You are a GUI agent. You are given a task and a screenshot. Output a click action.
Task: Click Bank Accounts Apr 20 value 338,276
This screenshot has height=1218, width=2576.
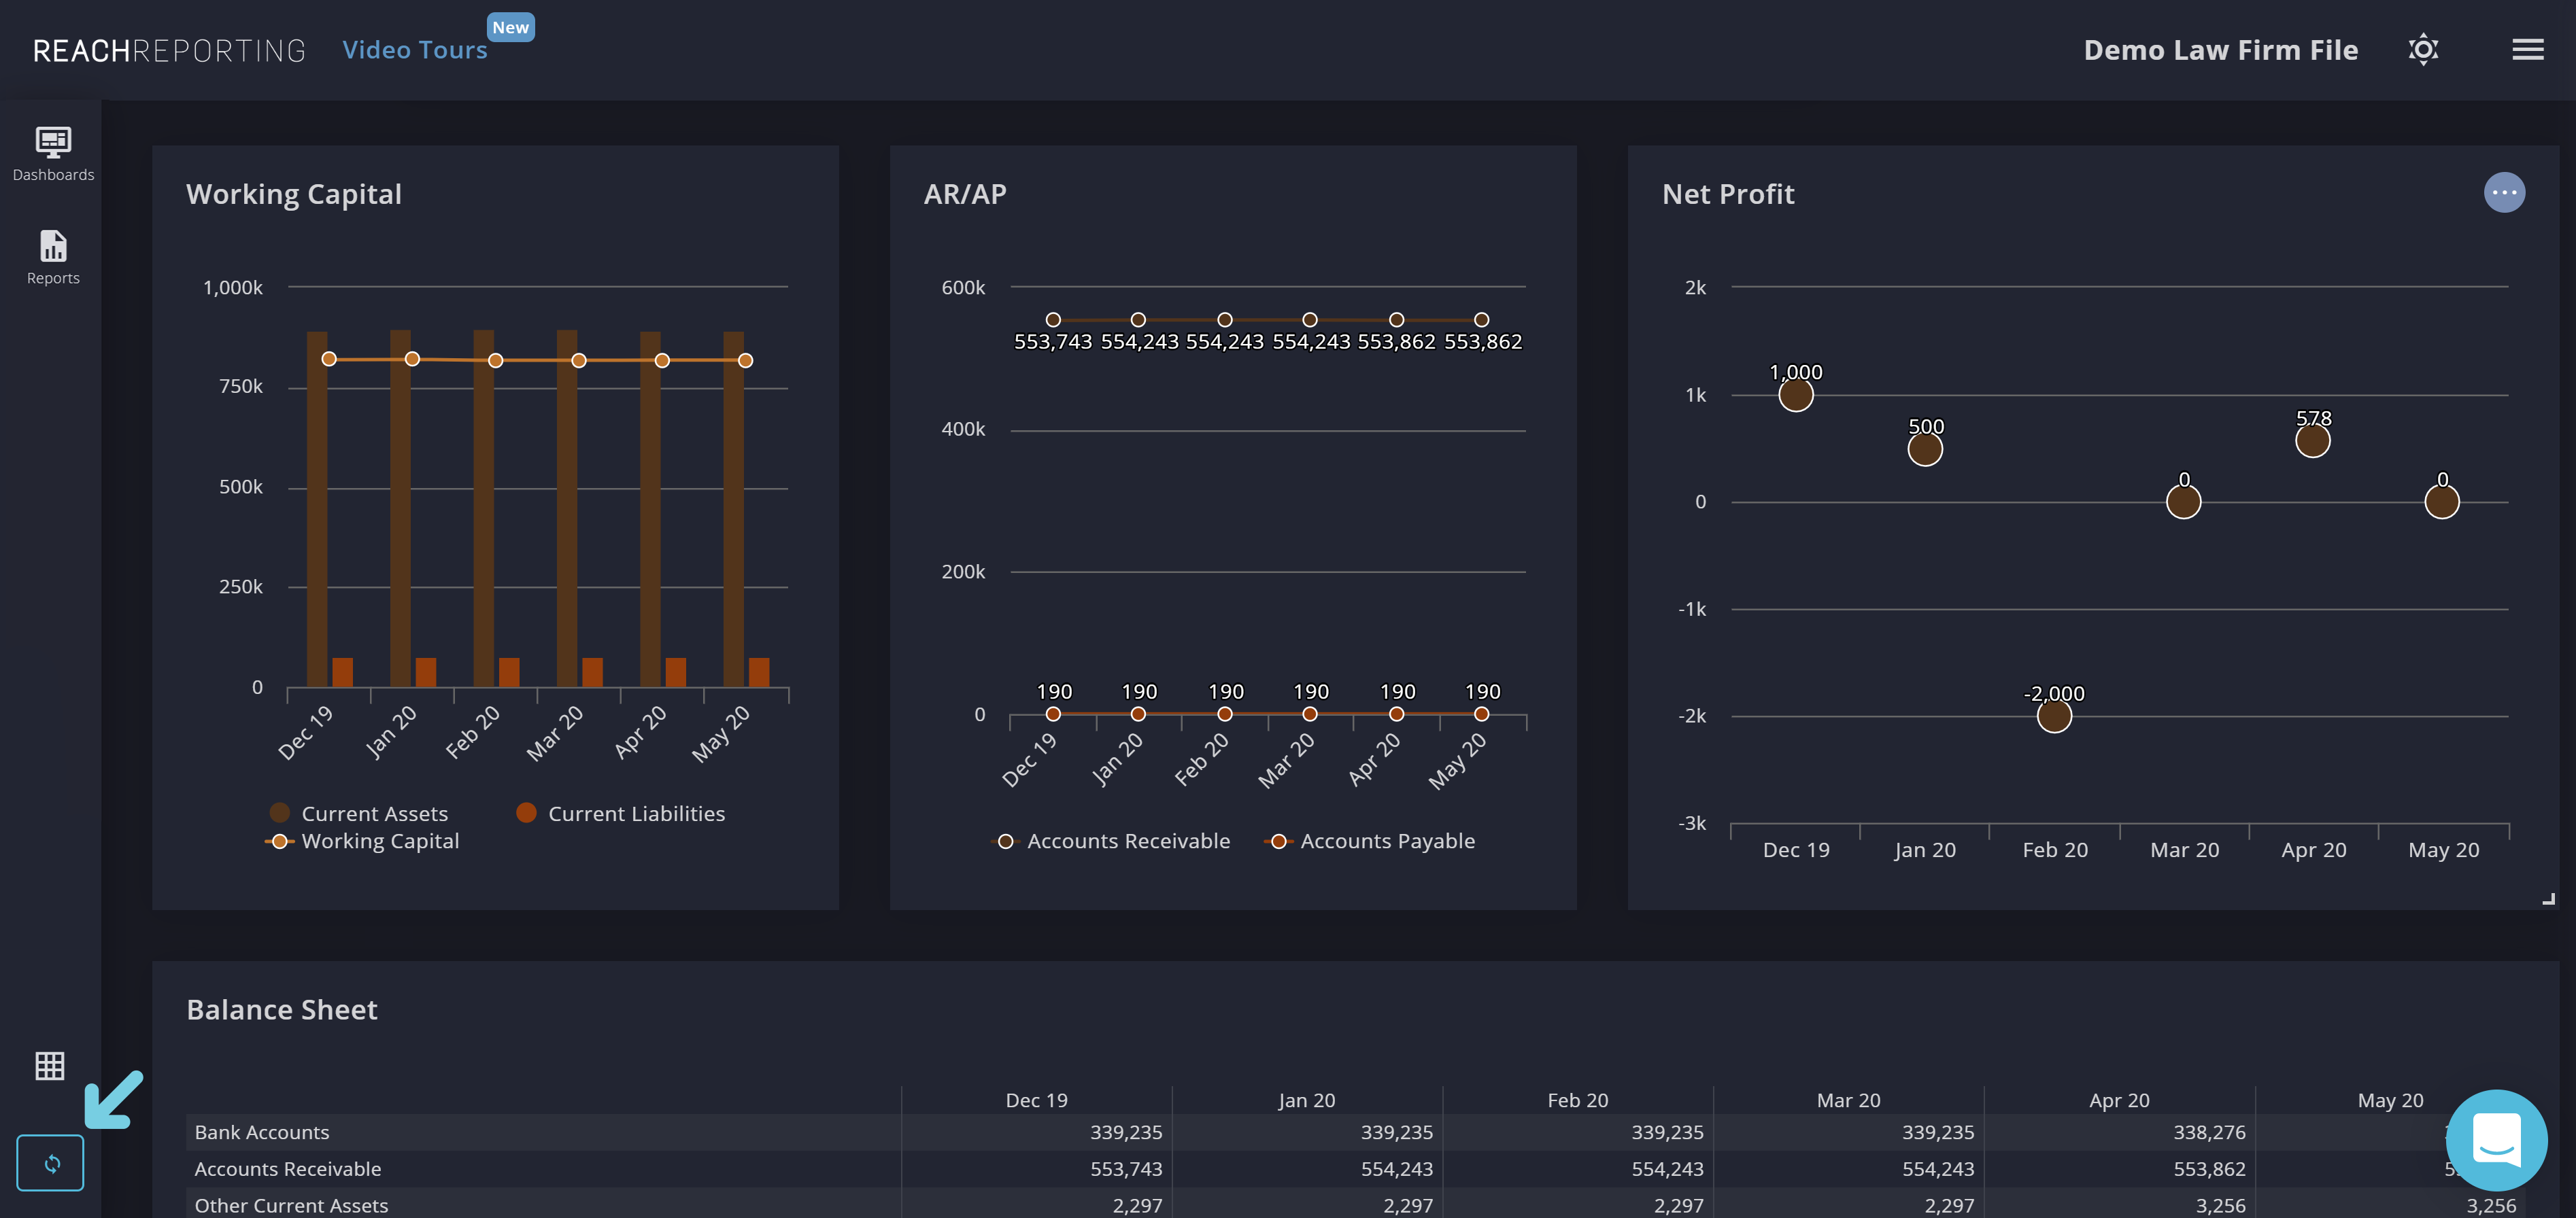2209,1132
